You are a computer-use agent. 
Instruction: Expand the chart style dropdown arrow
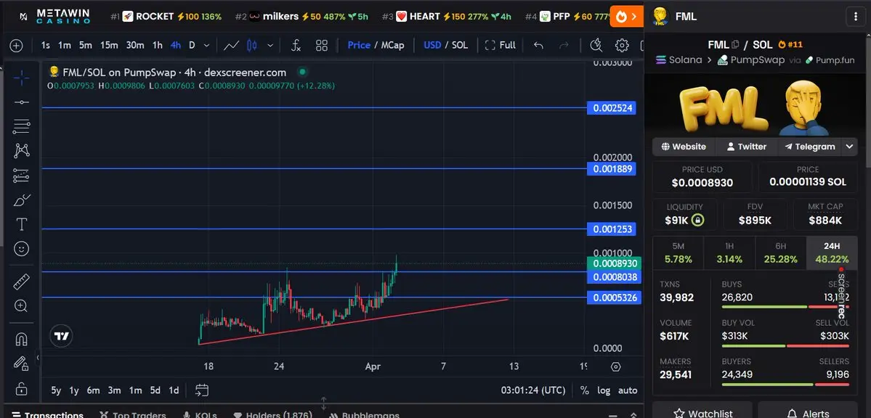[270, 46]
